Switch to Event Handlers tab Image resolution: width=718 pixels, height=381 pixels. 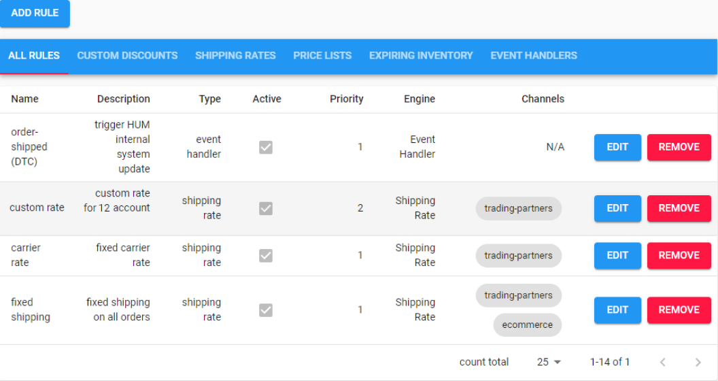(534, 56)
